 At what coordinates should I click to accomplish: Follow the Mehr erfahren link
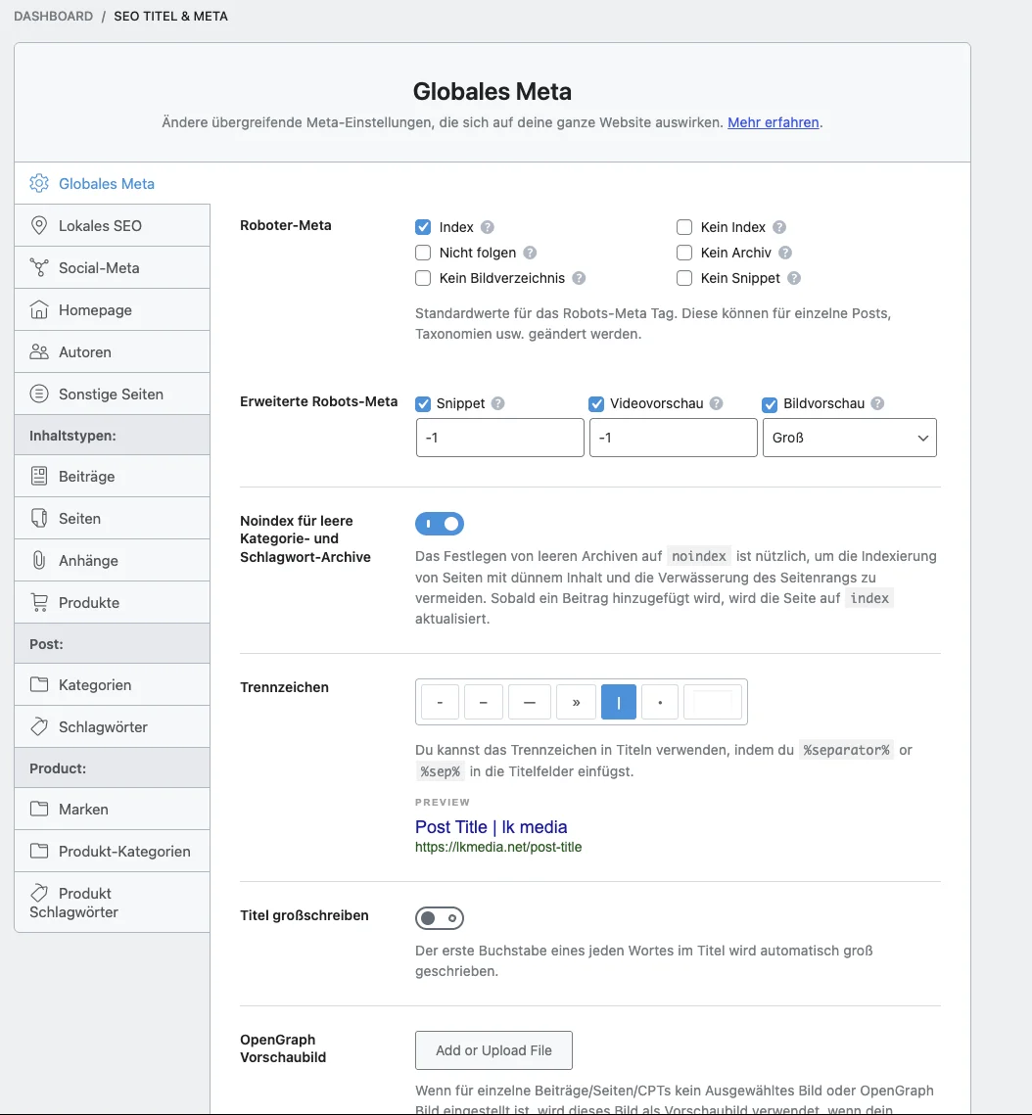point(773,122)
